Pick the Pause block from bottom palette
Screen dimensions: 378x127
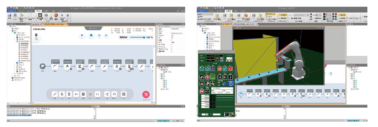98,94
